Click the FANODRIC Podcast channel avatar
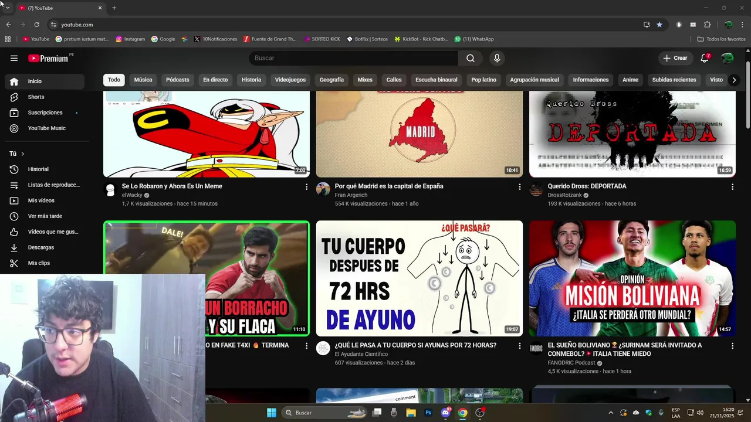The width and height of the screenshot is (751, 422). click(536, 348)
